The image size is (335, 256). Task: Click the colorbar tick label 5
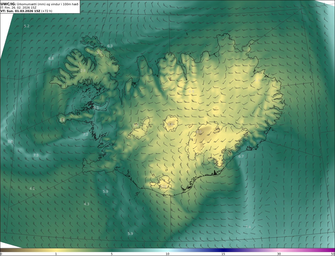[112, 254]
